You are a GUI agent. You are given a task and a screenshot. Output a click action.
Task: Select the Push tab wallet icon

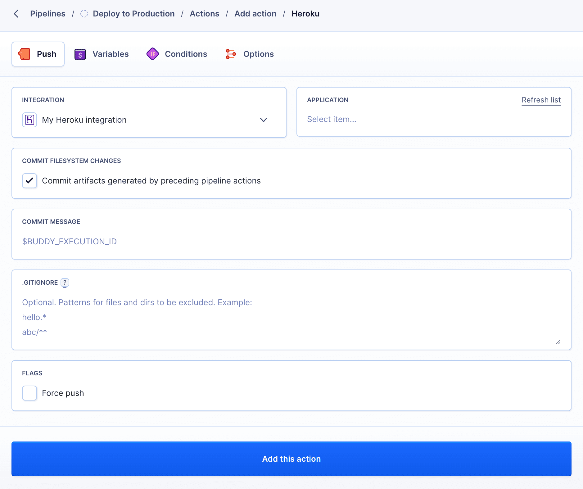25,54
